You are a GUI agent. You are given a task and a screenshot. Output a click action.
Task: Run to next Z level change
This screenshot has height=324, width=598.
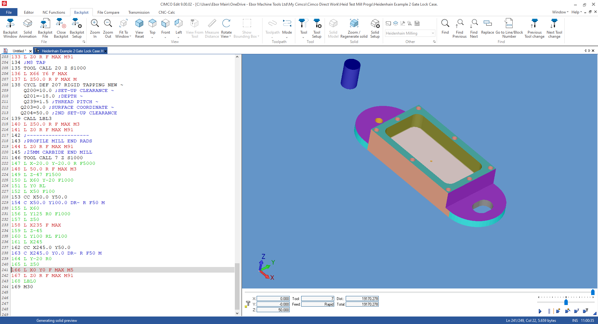click(x=577, y=311)
